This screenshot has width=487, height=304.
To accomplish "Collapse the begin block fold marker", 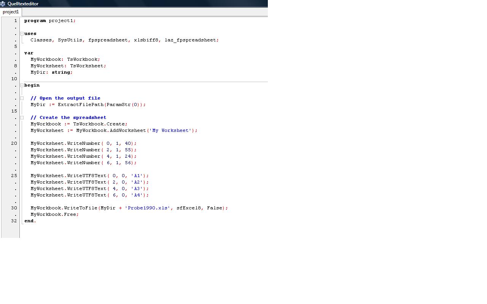I will point(22,85).
